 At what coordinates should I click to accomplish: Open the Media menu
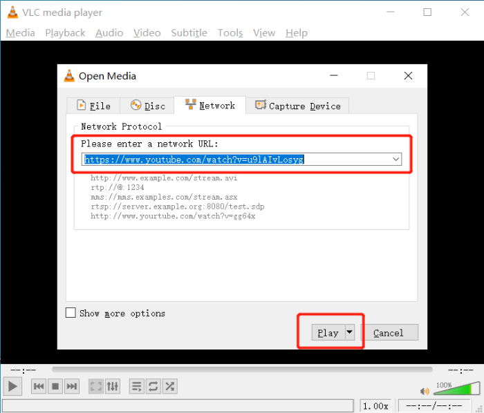coord(20,32)
